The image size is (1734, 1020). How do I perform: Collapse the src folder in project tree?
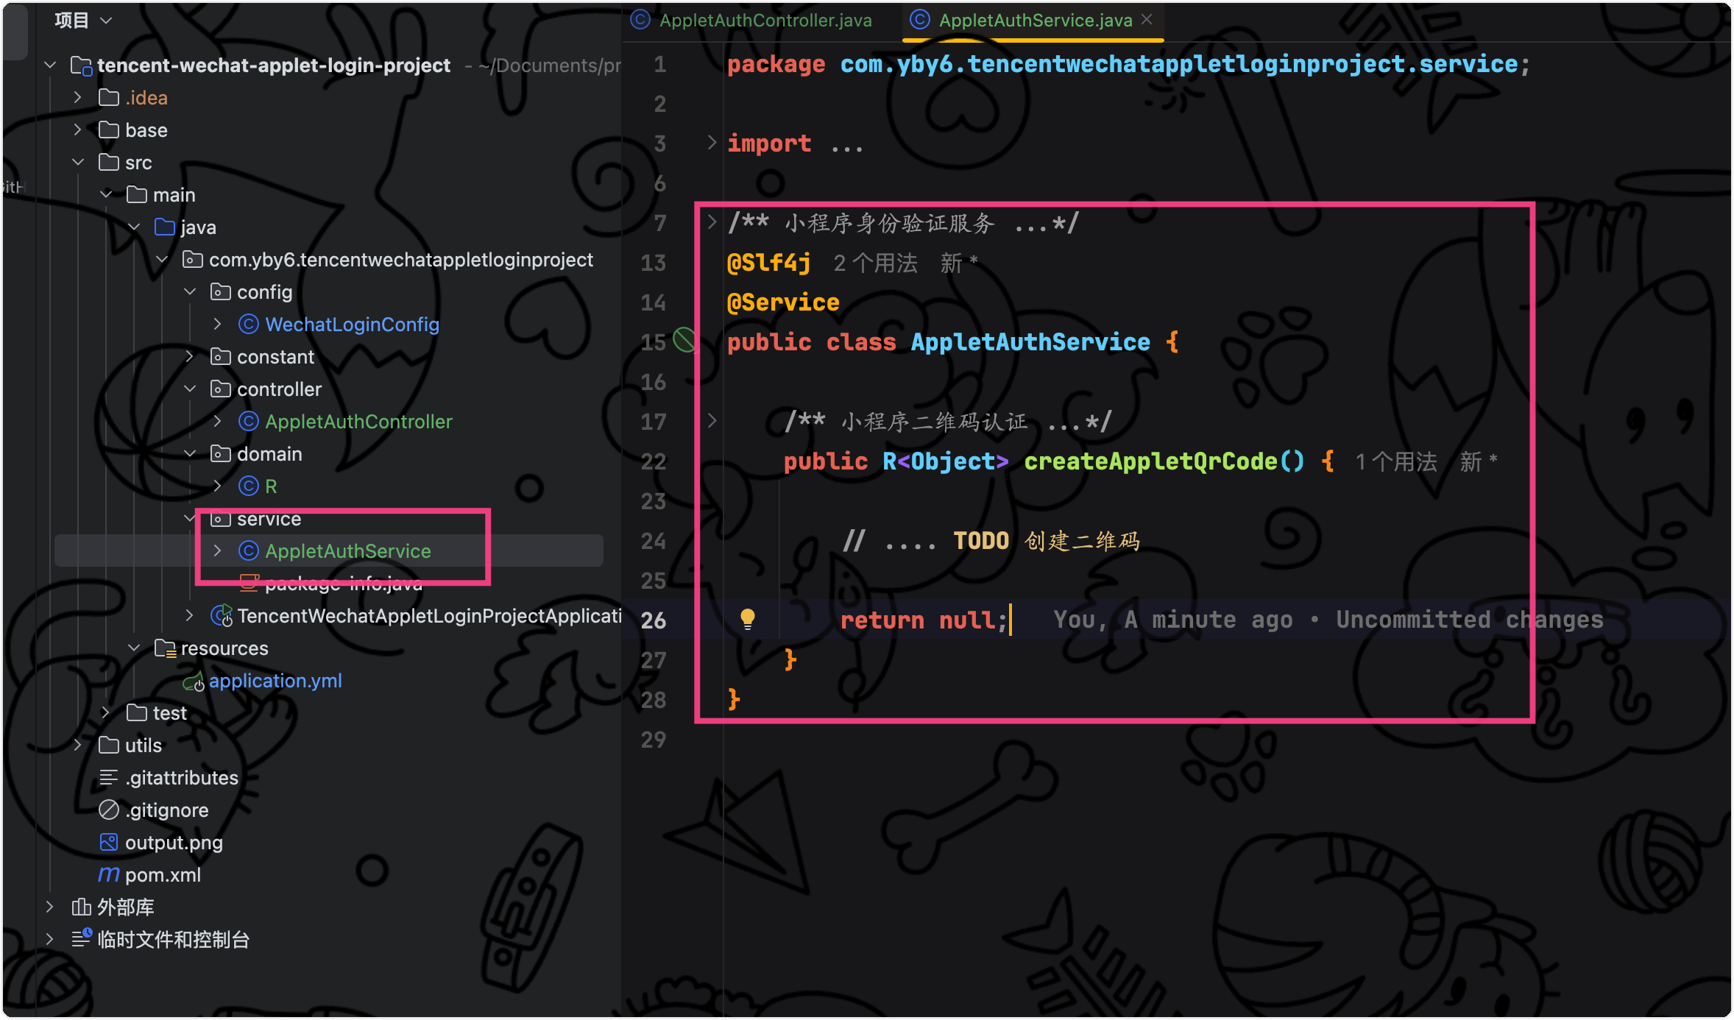(78, 162)
